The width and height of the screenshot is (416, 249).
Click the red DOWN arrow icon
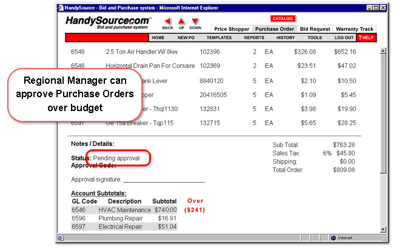point(195,21)
